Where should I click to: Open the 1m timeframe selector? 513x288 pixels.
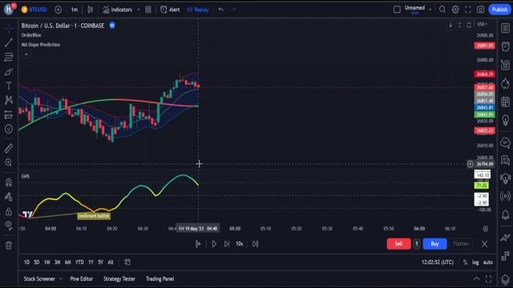(75, 10)
